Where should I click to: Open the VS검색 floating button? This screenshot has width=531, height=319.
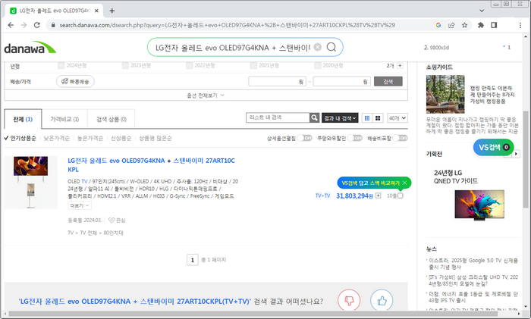(493, 147)
